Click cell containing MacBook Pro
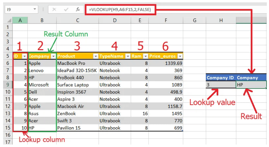This screenshot has width=269, height=147. click(x=78, y=63)
